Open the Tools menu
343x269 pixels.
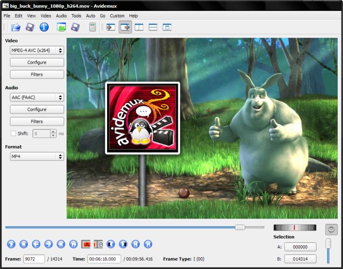[x=76, y=16]
